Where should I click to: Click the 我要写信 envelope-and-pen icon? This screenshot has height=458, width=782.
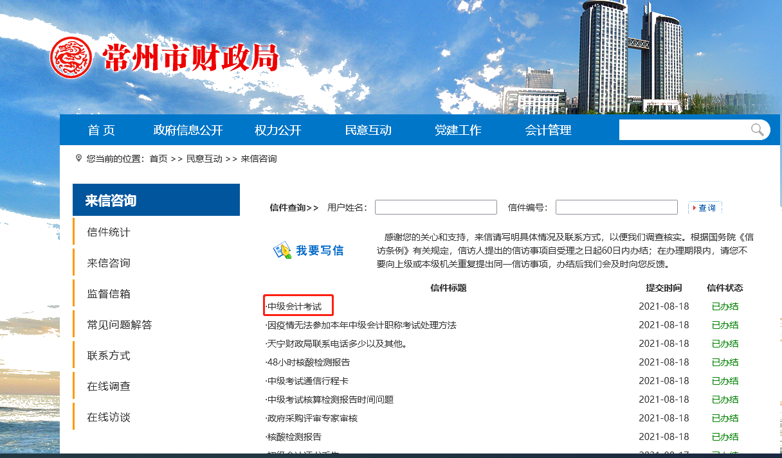point(283,251)
